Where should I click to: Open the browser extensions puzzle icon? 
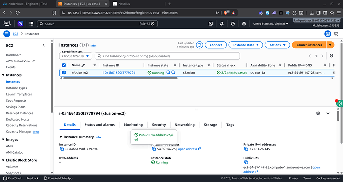(294, 13)
